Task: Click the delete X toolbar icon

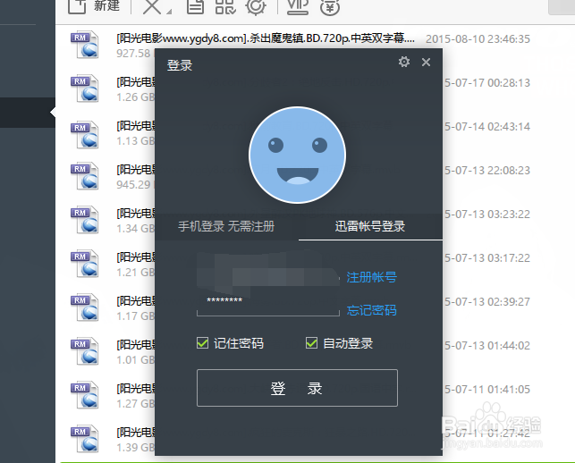Action: 151,6
